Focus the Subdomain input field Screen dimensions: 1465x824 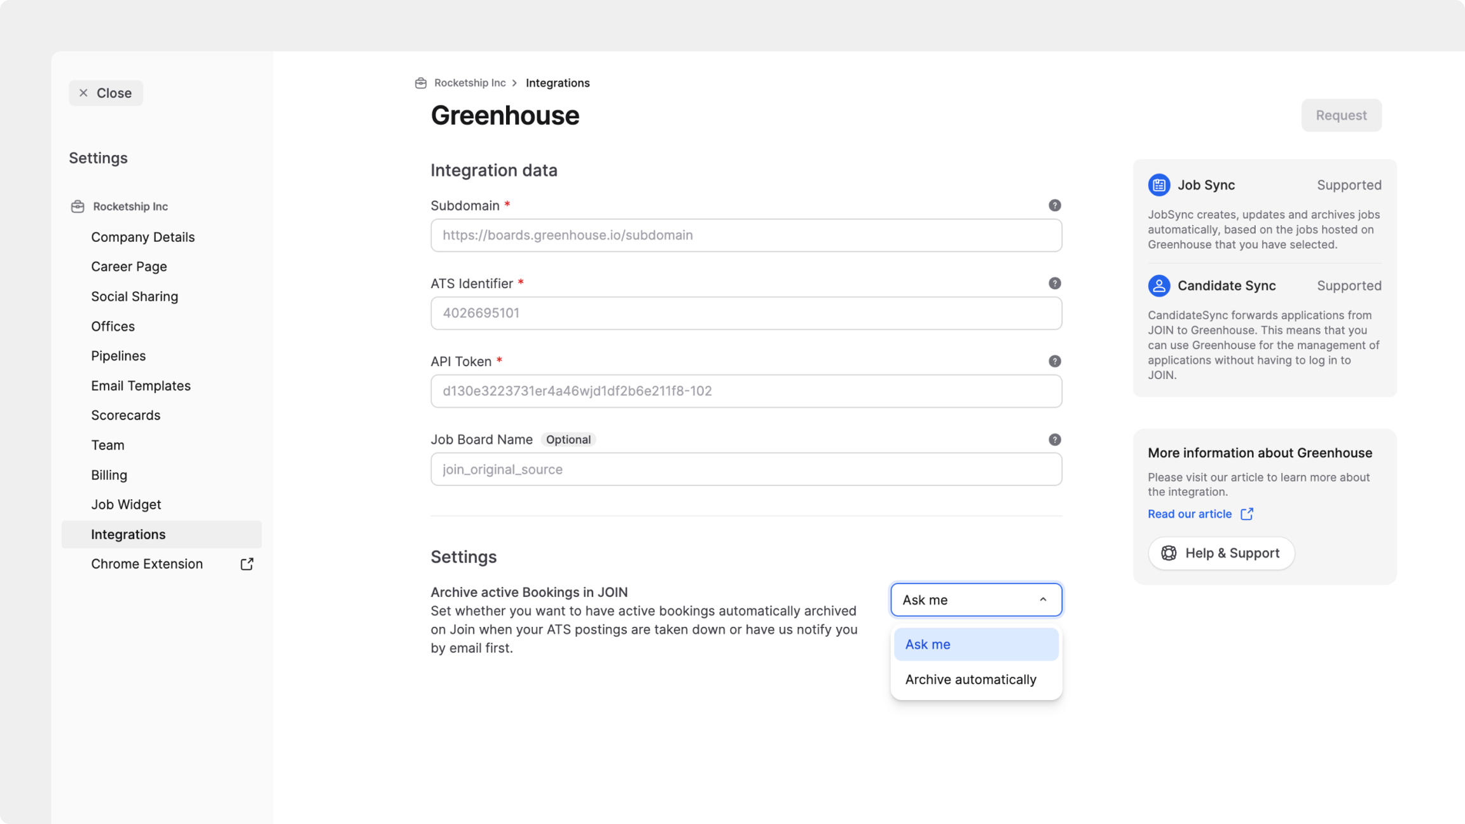point(746,235)
